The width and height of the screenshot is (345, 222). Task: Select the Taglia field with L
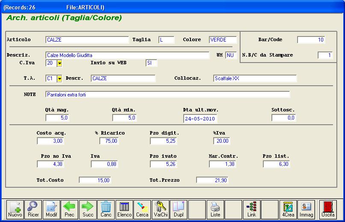[167, 40]
